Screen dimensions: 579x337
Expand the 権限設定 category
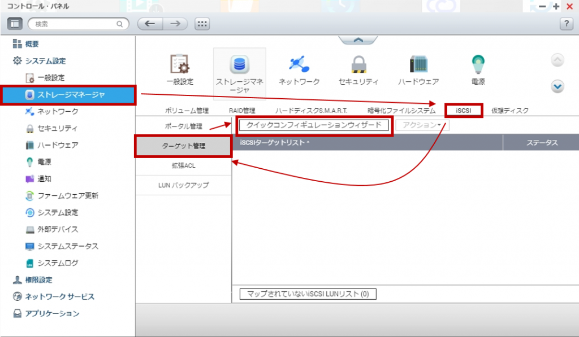[32, 280]
